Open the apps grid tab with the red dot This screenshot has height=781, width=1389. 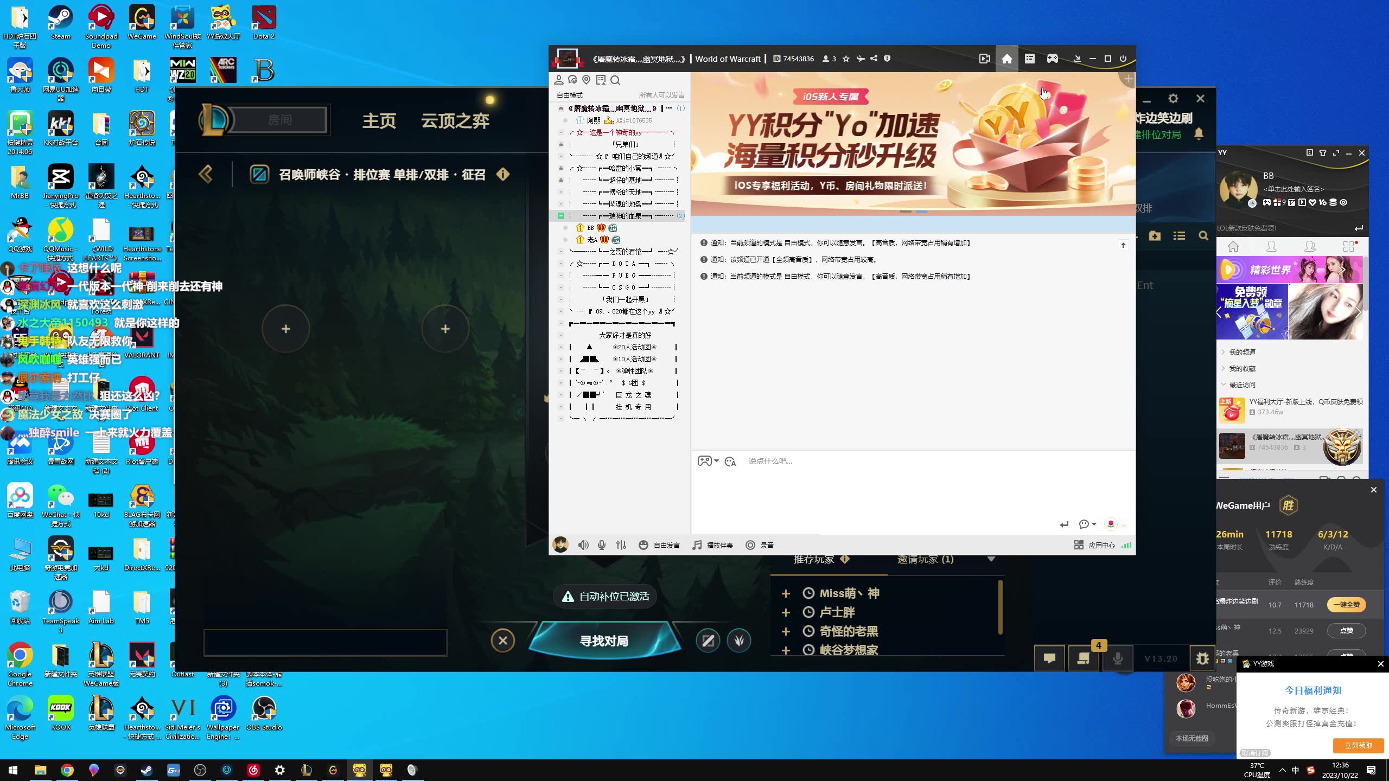(x=1349, y=246)
